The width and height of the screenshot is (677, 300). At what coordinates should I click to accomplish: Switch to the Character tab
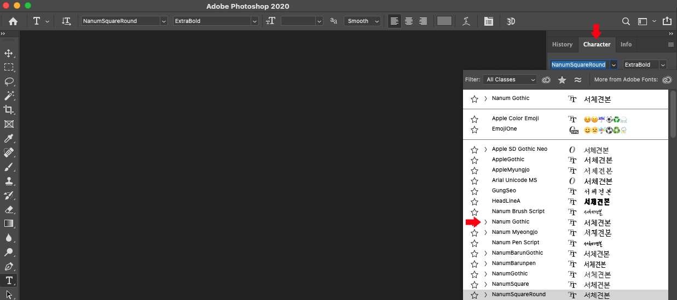tap(597, 44)
